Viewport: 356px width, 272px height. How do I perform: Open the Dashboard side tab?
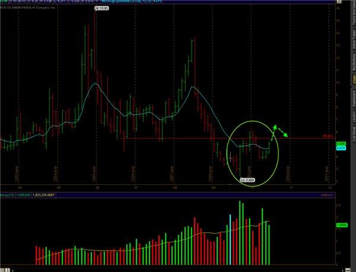354,98
